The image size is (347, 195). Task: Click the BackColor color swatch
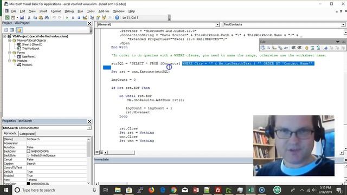(28, 151)
